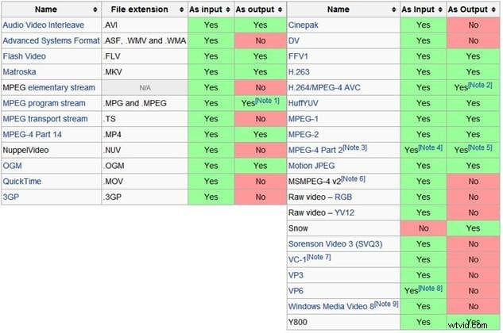This screenshot has width=503, height=333.
Task: Follow the Matroska link
Action: click(x=21, y=72)
